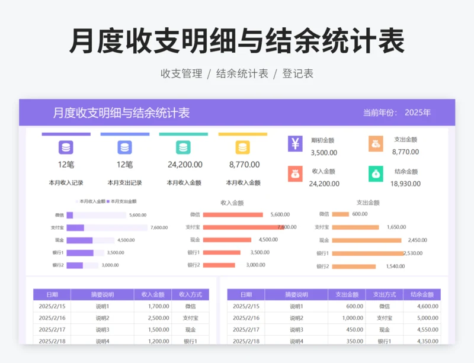Click the yellow coin-stack icon above 8,770.00 card
Image resolution: width=474 pixels, height=363 pixels.
point(242,147)
